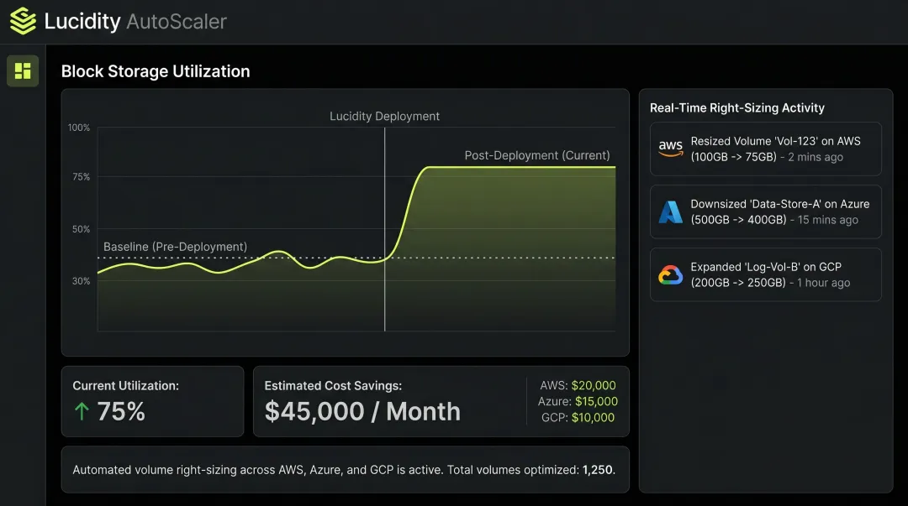Click the '$45,000 / Month' value
The image size is (908, 506).
pyautogui.click(x=362, y=412)
